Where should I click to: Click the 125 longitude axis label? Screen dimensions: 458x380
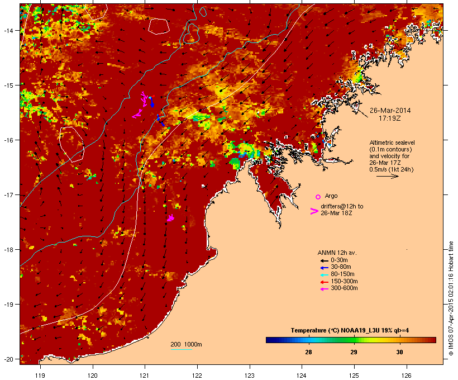click(354, 376)
